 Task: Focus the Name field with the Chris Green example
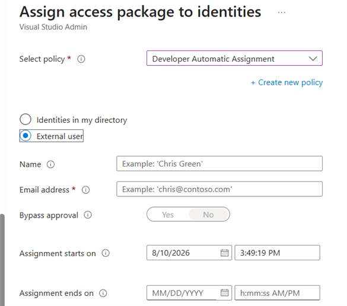(x=219, y=164)
